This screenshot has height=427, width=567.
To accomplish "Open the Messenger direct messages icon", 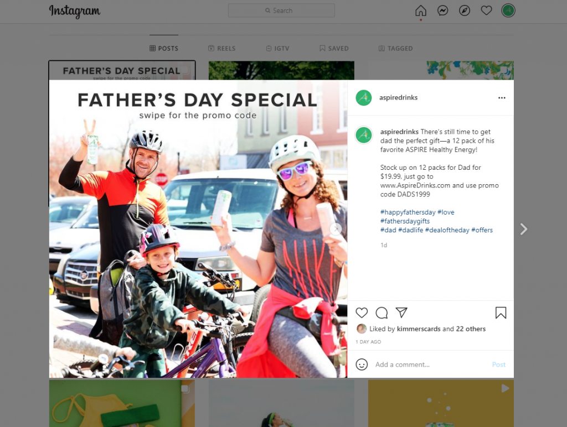I will (x=442, y=11).
